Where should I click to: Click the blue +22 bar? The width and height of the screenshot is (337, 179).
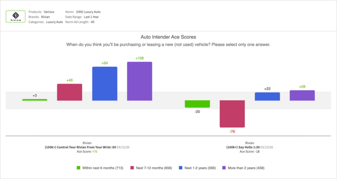[267, 96]
